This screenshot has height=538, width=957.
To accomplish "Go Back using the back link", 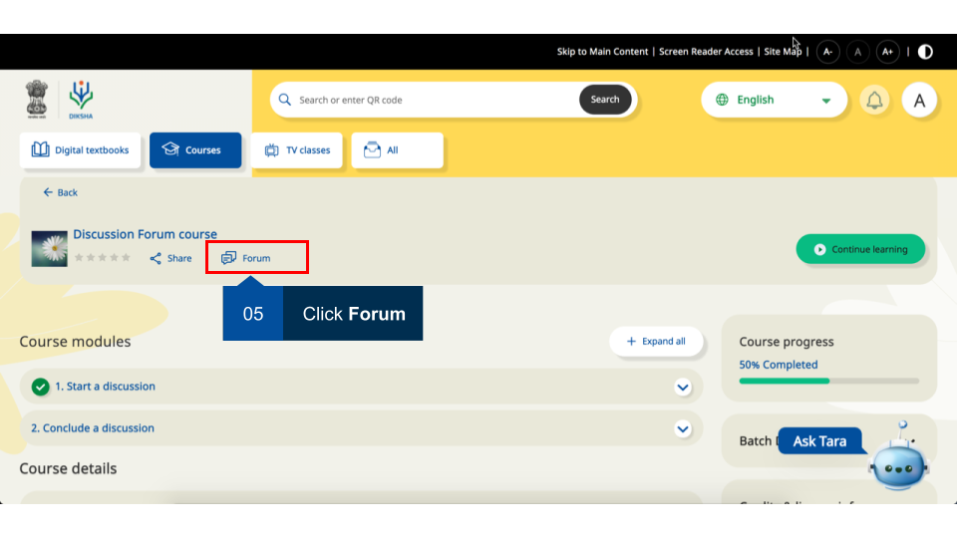I will point(60,192).
